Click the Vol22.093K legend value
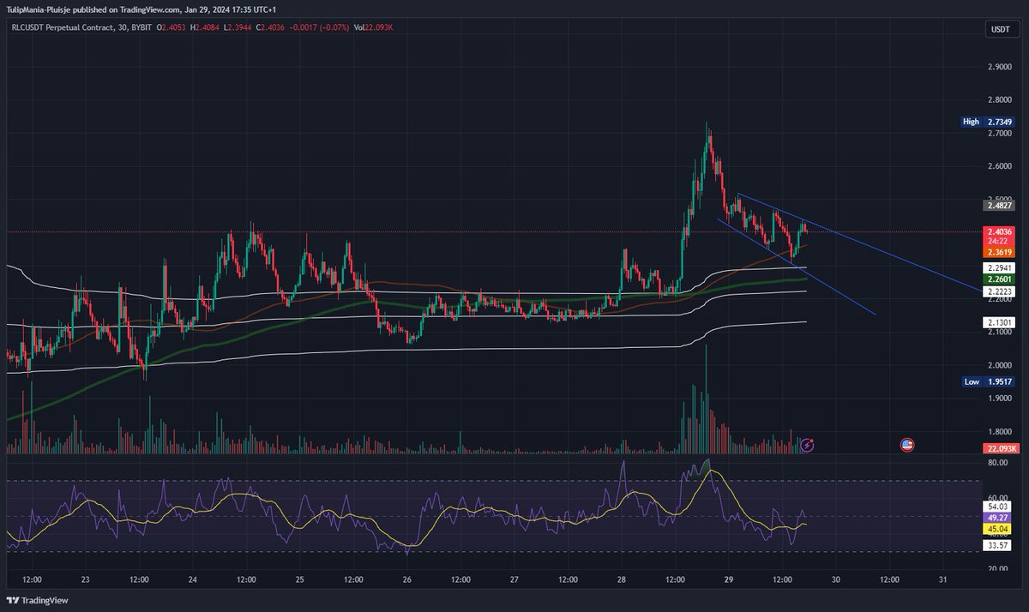This screenshot has width=1029, height=612. point(375,27)
